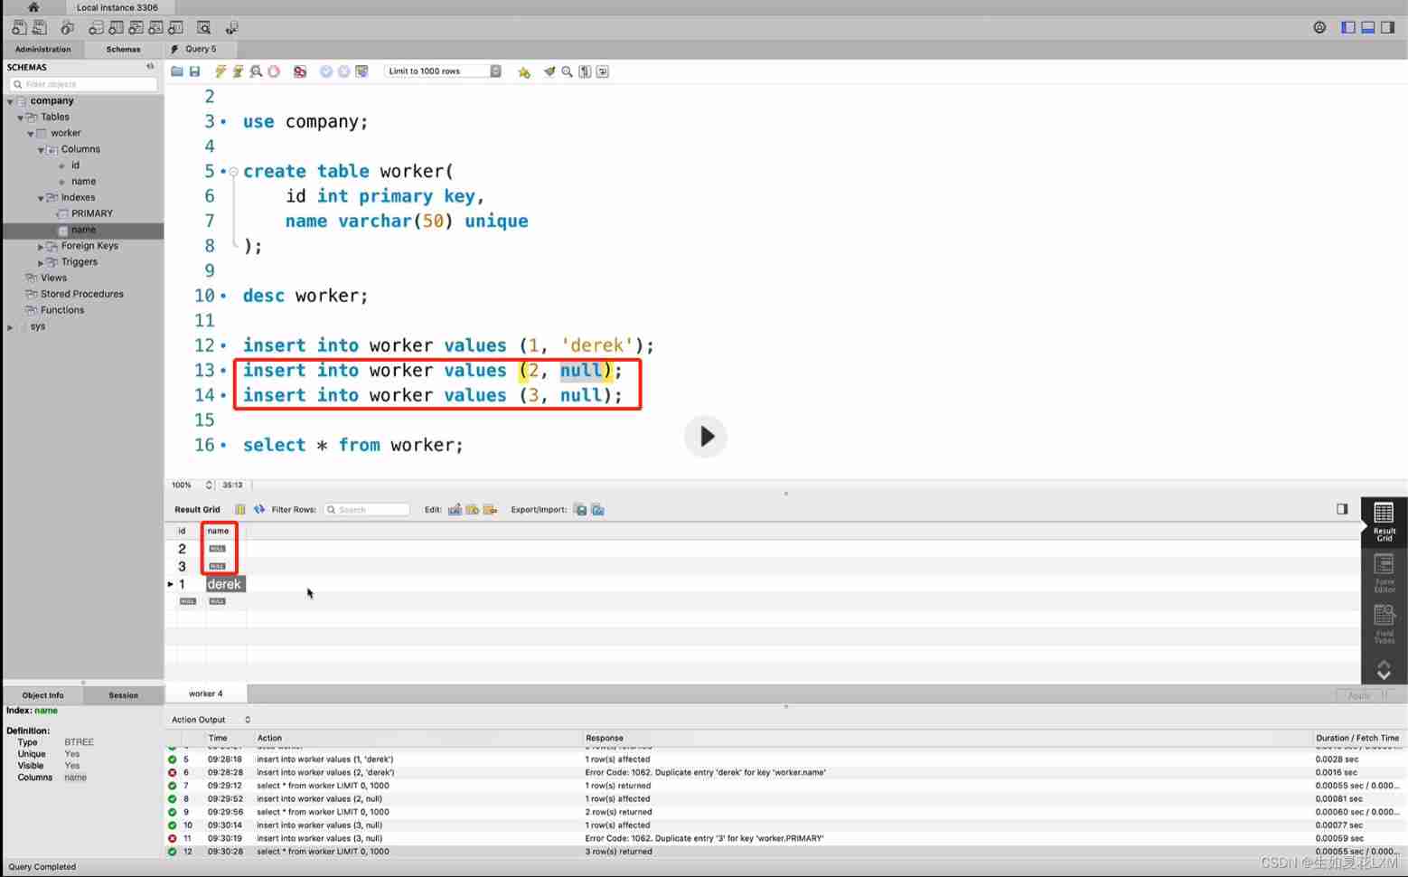Expand the Foreign Keys node
Viewport: 1408px width, 877px height.
point(40,247)
